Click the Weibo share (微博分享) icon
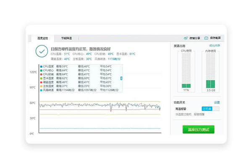Screen dimensions: 252x168 click(186, 38)
